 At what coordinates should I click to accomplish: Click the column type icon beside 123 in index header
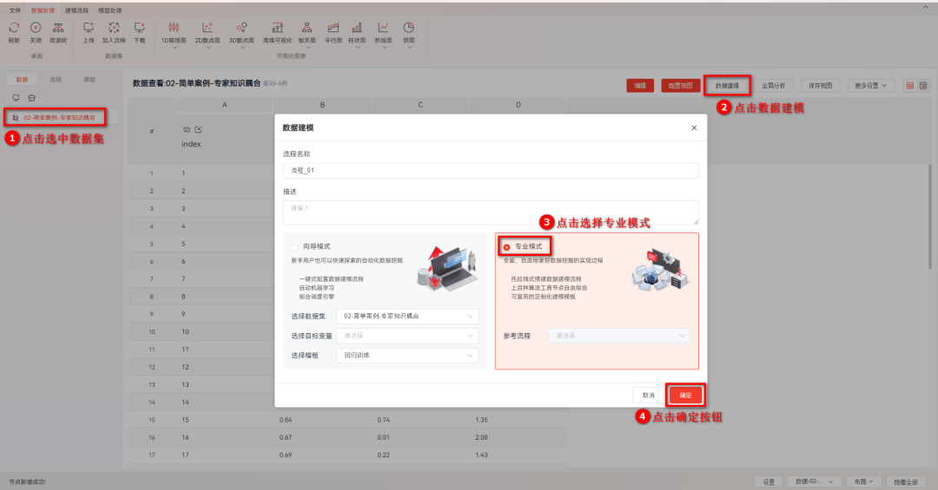click(198, 129)
